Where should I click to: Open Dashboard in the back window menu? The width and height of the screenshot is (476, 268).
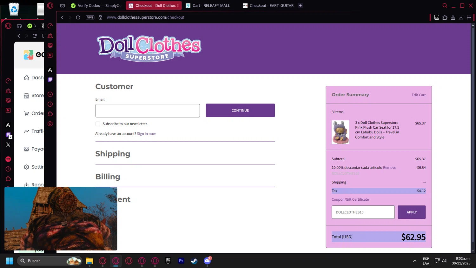(34, 78)
